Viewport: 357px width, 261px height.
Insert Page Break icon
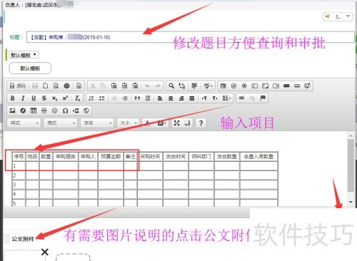click(x=76, y=111)
